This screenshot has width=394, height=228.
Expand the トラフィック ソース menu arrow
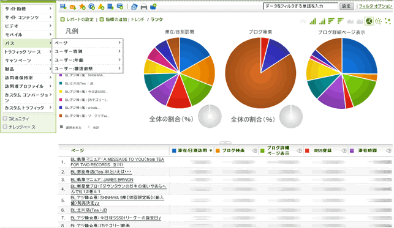tap(50, 51)
